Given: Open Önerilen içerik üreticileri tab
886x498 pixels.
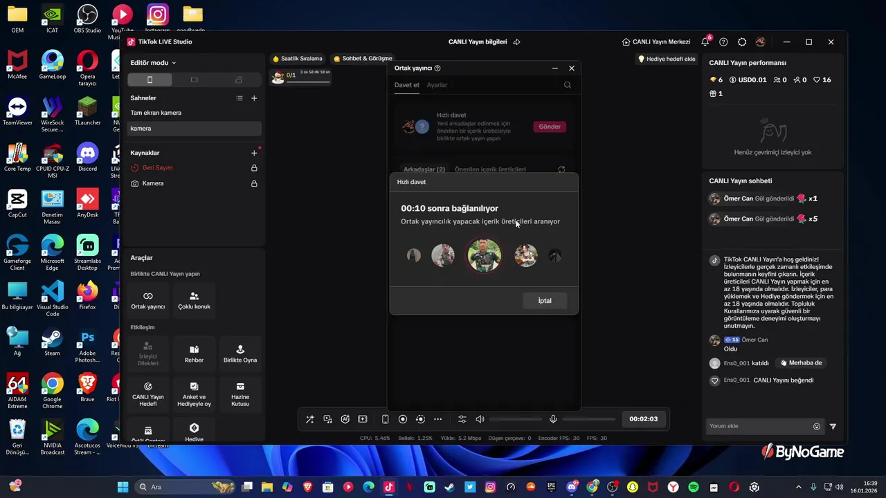Looking at the screenshot, I should click(489, 169).
